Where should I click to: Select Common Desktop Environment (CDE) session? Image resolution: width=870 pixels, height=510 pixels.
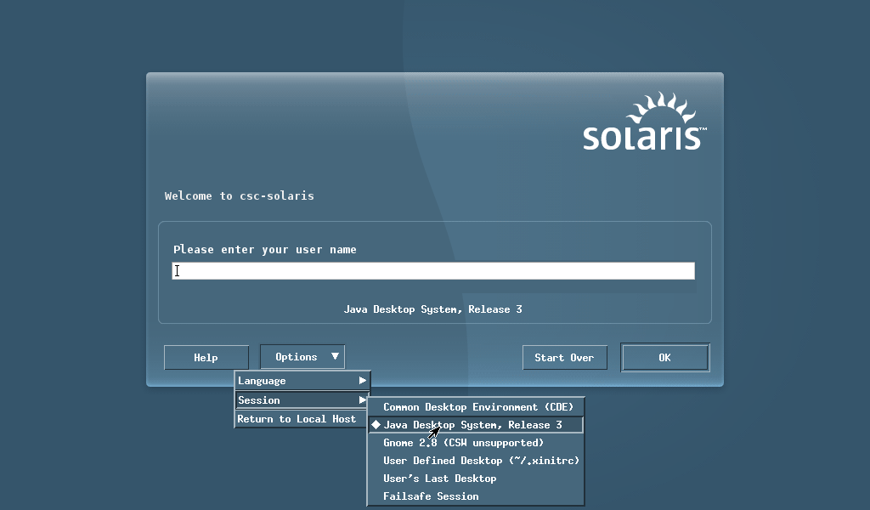coord(476,407)
